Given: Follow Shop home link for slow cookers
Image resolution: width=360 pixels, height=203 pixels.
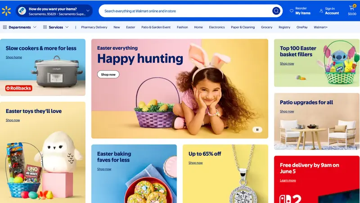Looking at the screenshot, I should 14,58.
